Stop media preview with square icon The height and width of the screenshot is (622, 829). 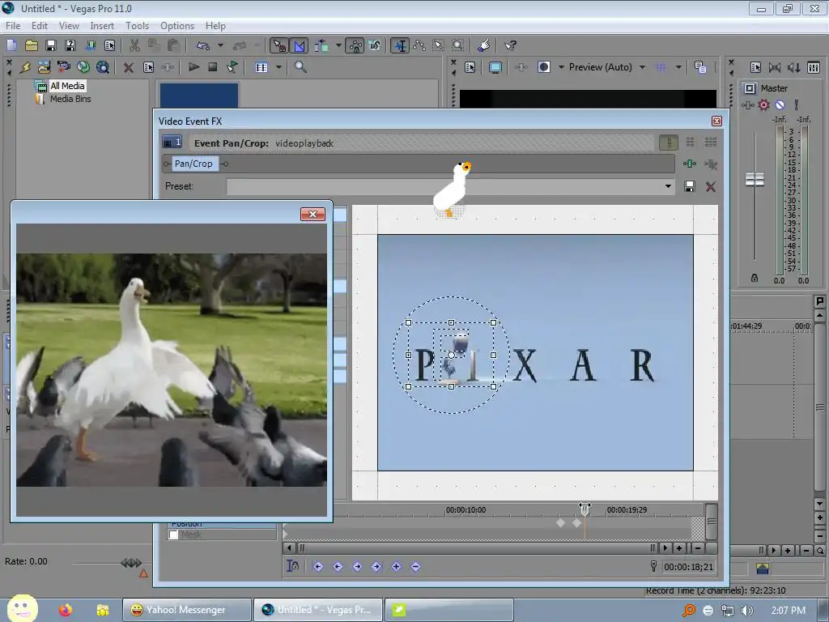click(213, 67)
